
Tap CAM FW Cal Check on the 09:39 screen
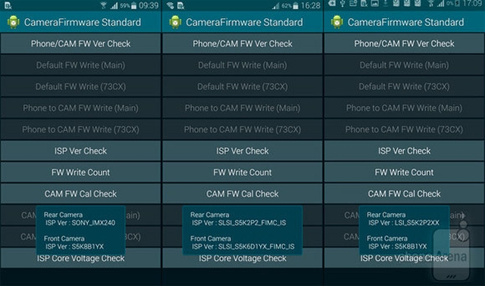(81, 194)
